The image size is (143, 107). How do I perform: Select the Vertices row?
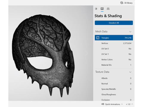click(114, 43)
